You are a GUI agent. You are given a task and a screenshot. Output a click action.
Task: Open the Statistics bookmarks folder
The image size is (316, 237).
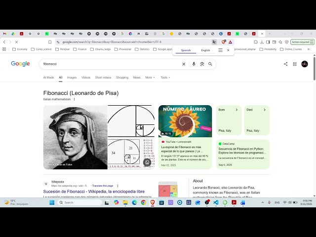(x=142, y=49)
